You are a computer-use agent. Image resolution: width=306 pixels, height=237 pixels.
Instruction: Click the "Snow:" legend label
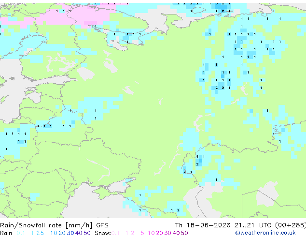(103, 233)
